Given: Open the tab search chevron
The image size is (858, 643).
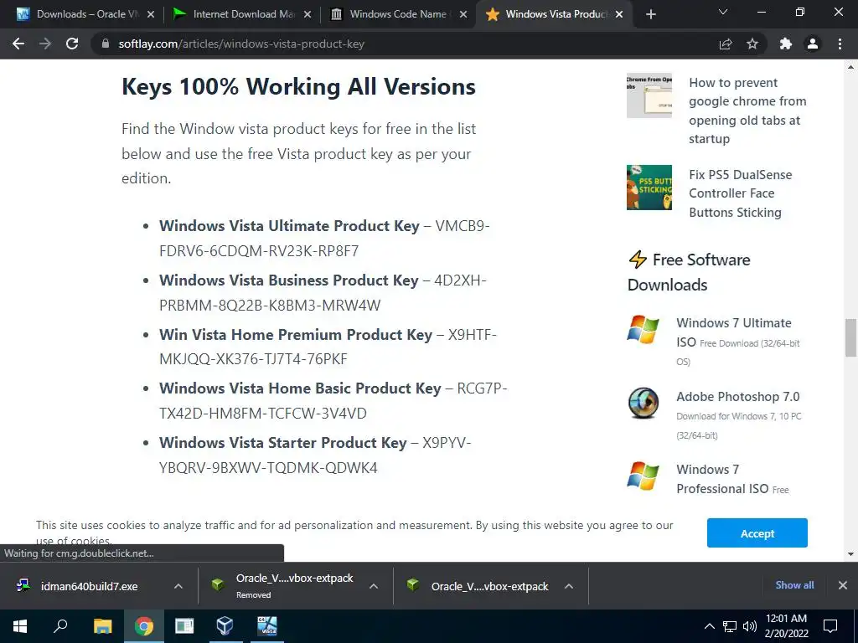Looking at the screenshot, I should coord(723,12).
